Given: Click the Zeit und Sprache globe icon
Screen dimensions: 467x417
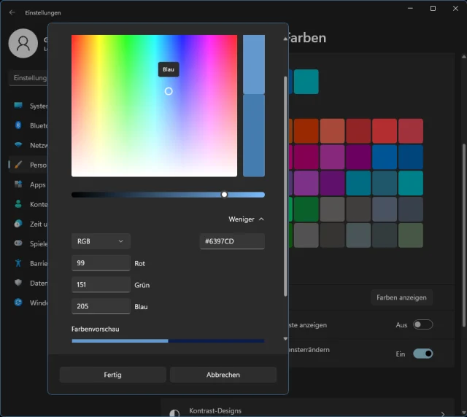Looking at the screenshot, I should click(x=18, y=224).
